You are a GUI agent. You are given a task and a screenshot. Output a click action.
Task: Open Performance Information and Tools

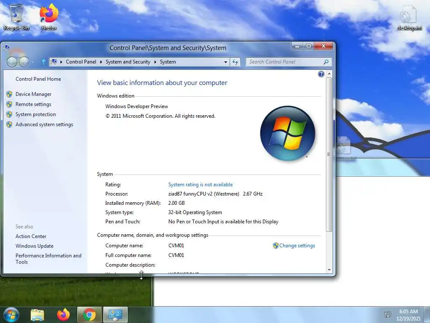coord(48,259)
